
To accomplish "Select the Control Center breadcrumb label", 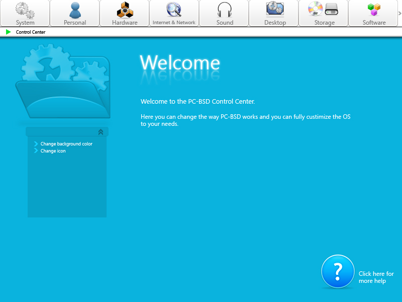I will click(x=31, y=32).
